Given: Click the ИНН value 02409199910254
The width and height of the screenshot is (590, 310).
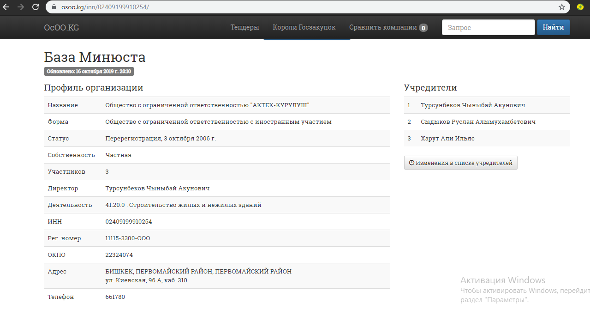Looking at the screenshot, I should point(129,221).
